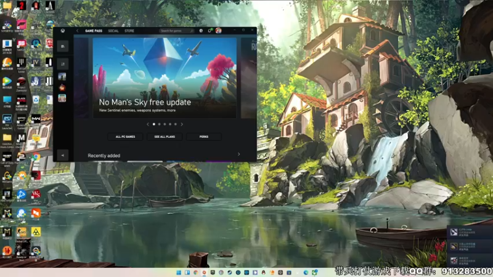Open the red star game in sidebar
493x277 pixels.
tap(62, 87)
